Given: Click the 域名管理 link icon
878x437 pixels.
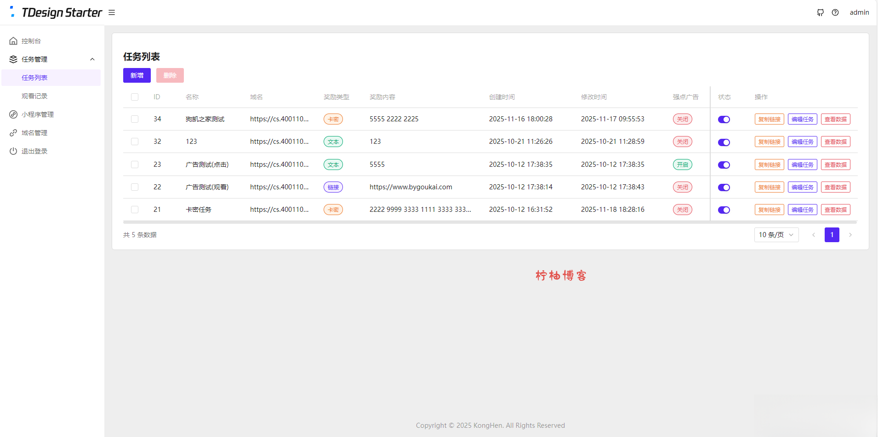Looking at the screenshot, I should (x=13, y=133).
